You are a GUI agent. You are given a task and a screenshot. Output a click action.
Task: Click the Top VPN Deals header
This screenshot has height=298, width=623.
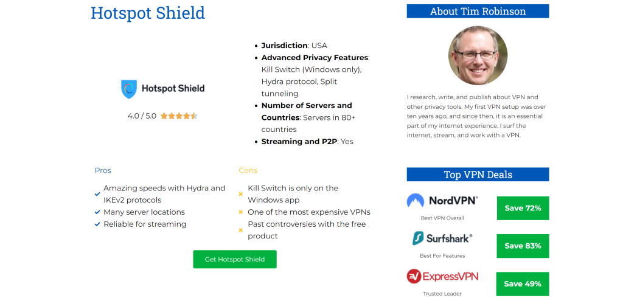coord(478,175)
